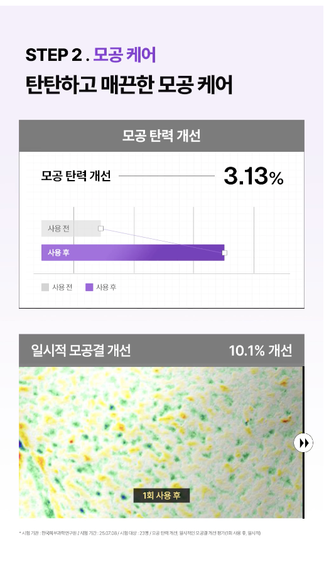The height and width of the screenshot is (572, 324).
Task: Click the 일시적 모공결 개선 header title
Action: (x=81, y=351)
